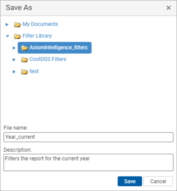Click the test folder icon
177x191 pixels.
(25, 72)
